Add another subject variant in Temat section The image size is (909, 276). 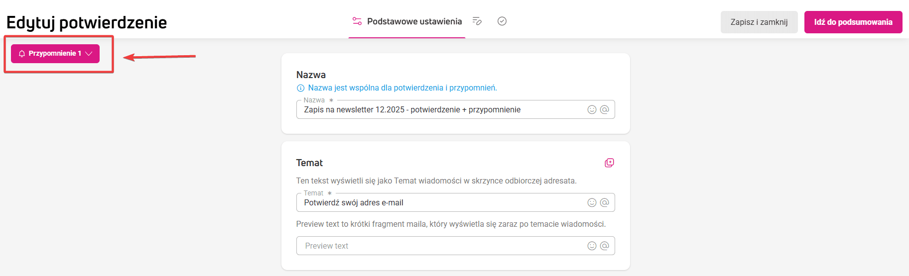[x=609, y=163]
